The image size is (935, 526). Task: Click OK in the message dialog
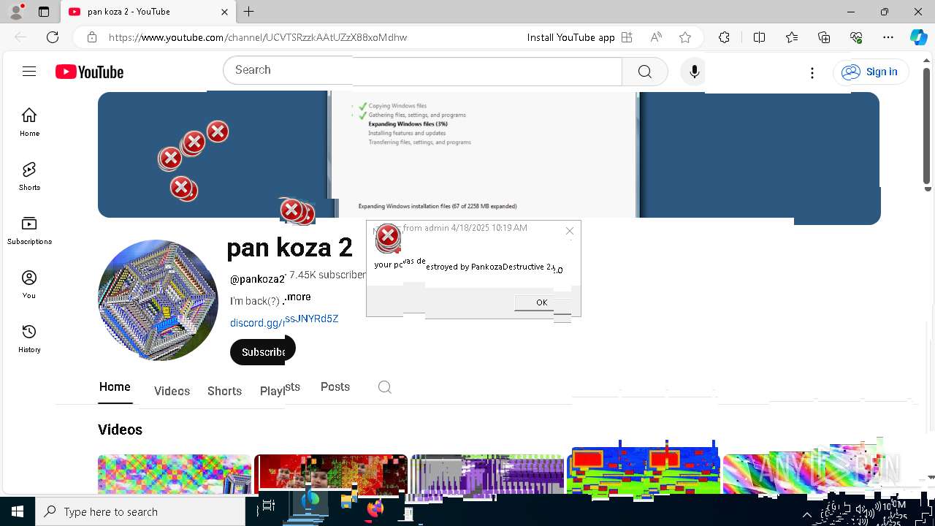541,302
